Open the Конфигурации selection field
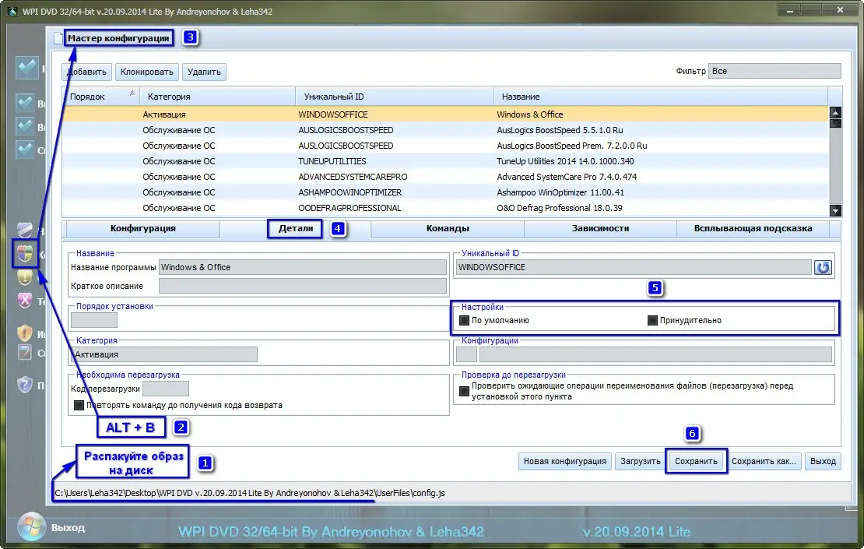 coord(655,354)
